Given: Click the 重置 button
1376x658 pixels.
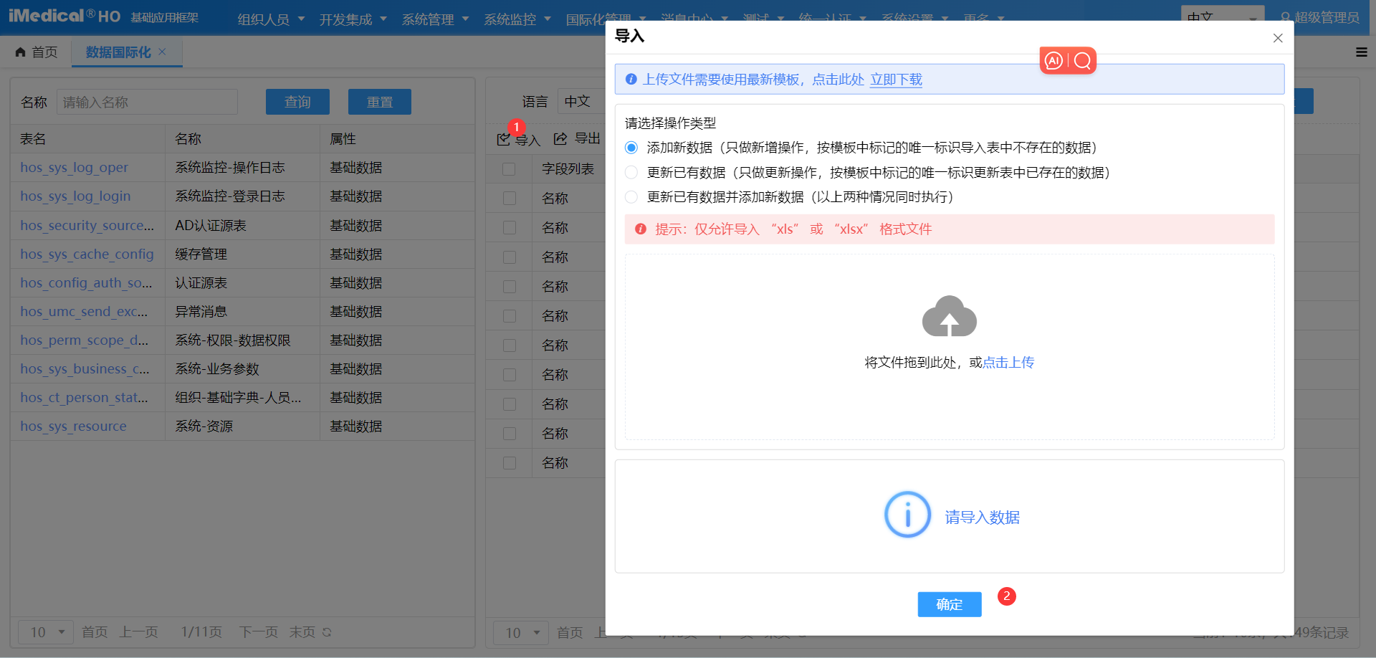Looking at the screenshot, I should coord(380,102).
